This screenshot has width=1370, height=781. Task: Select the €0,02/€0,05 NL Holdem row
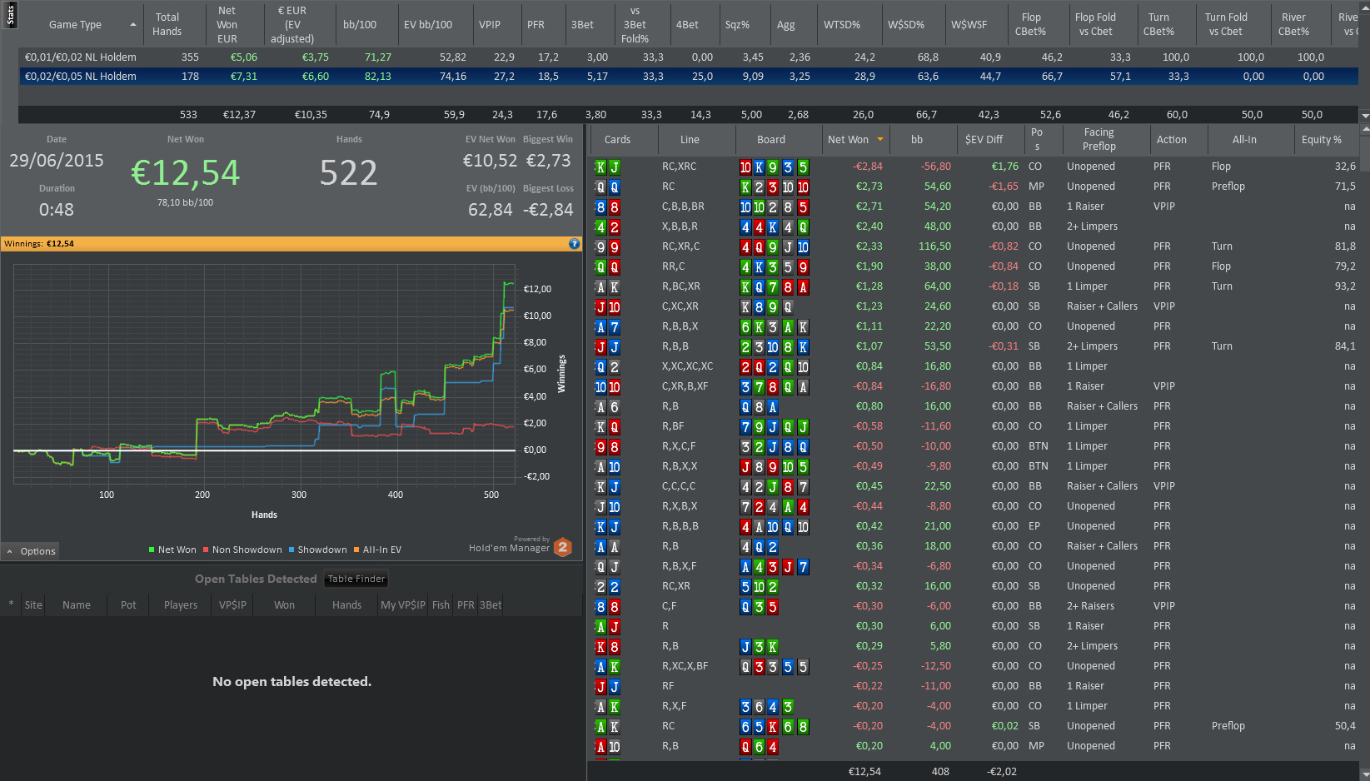tap(688, 76)
